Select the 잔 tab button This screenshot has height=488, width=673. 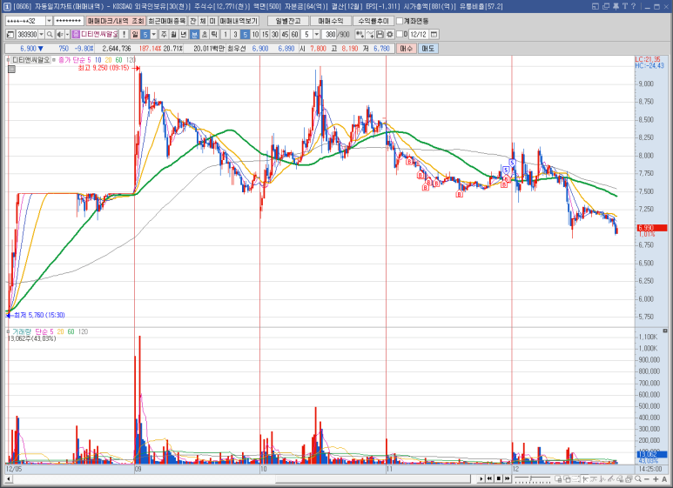pyautogui.click(x=193, y=21)
